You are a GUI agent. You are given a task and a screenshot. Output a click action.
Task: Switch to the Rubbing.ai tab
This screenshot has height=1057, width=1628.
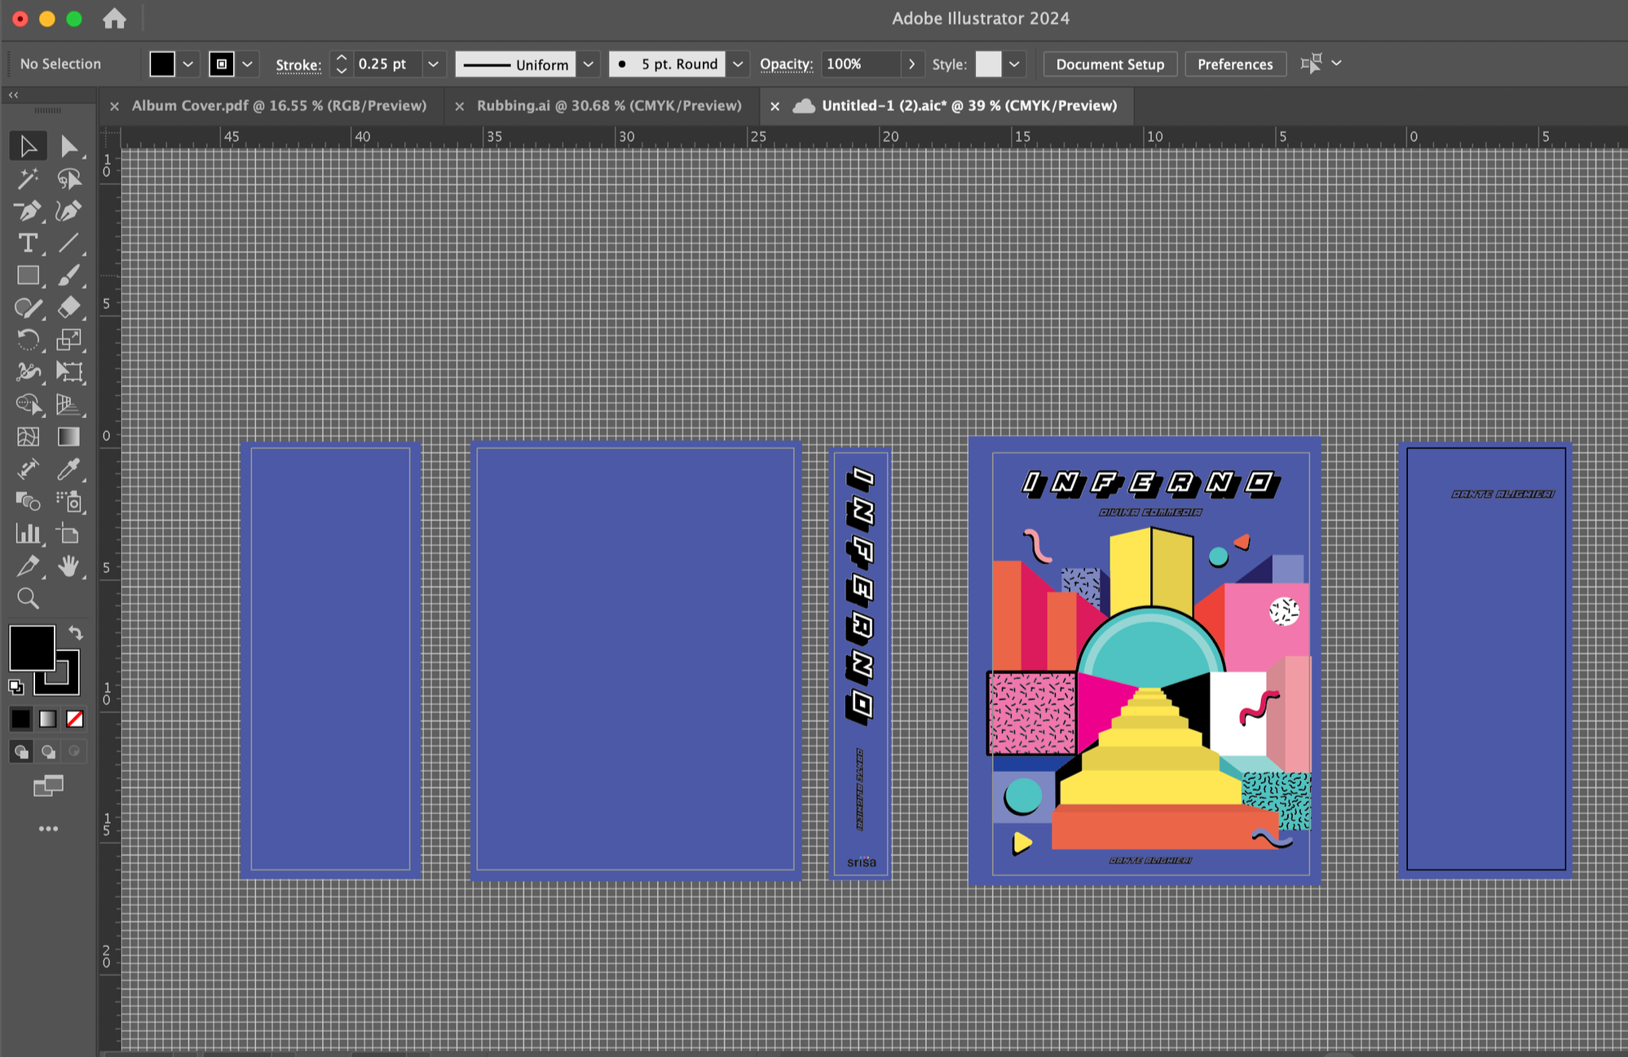[608, 105]
